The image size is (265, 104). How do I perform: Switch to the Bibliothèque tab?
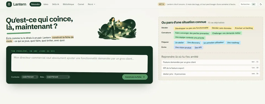[68, 4]
